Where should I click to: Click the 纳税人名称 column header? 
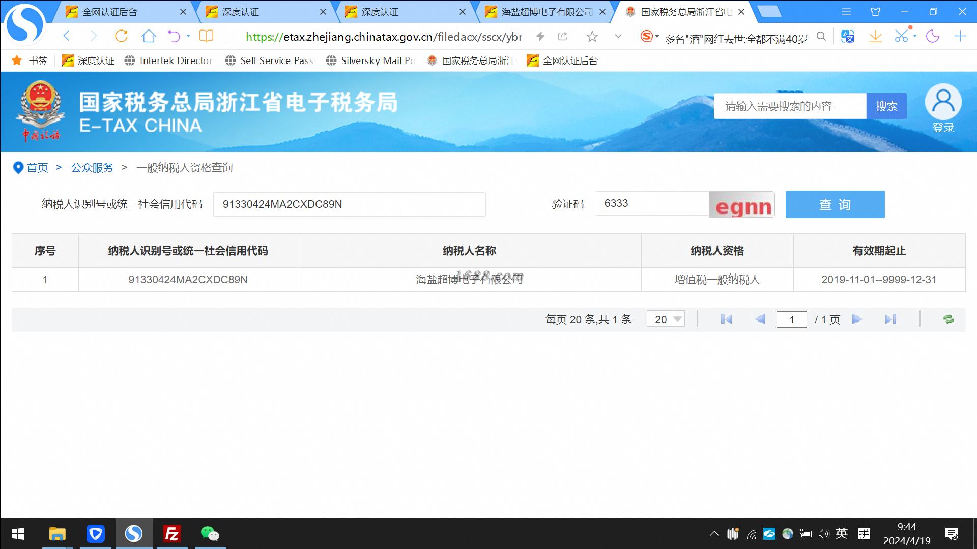pos(469,251)
